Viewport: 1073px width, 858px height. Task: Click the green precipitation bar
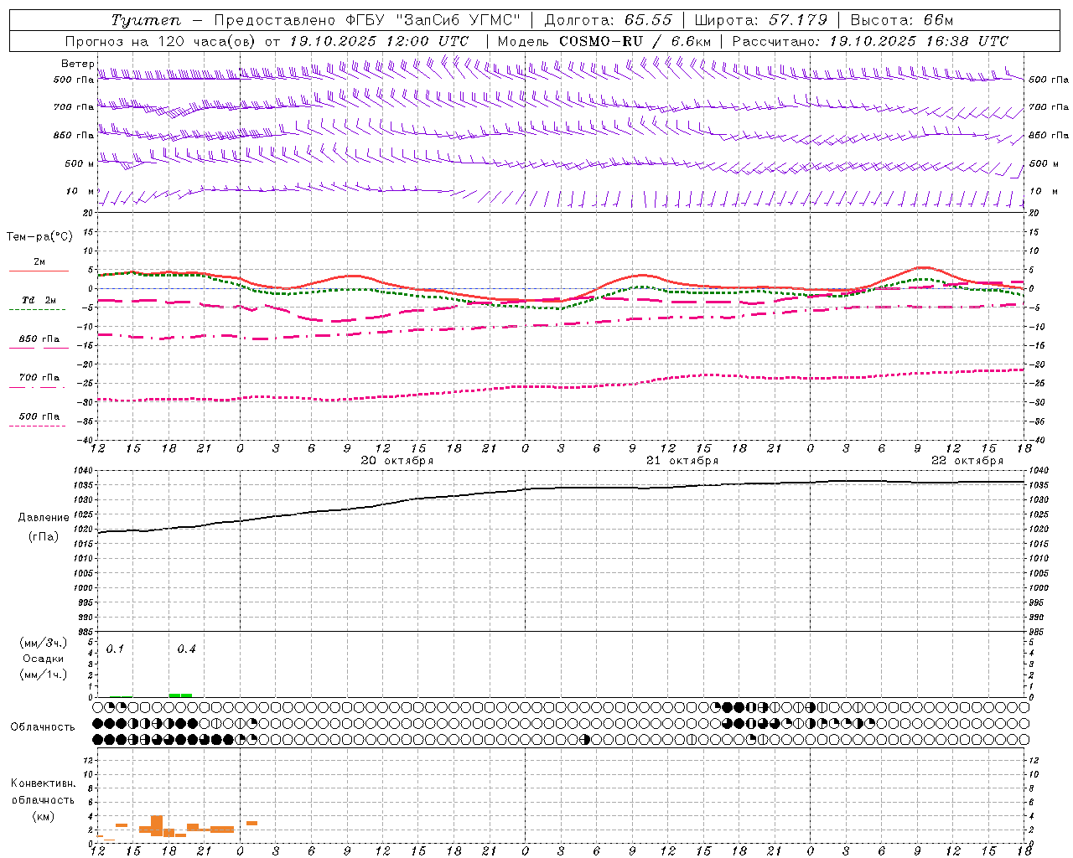click(180, 695)
